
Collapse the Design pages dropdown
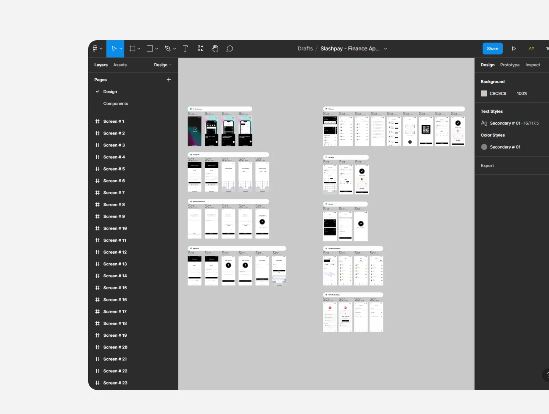click(163, 65)
